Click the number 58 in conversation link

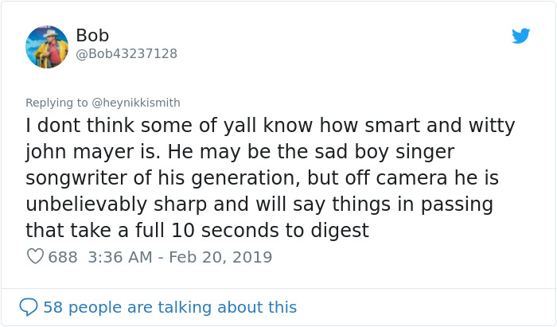(53, 307)
